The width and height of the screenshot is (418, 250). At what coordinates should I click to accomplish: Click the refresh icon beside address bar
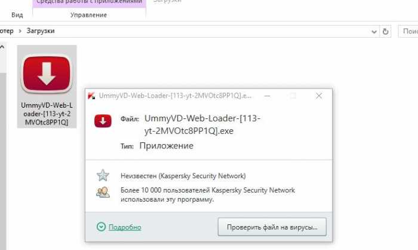click(386, 32)
